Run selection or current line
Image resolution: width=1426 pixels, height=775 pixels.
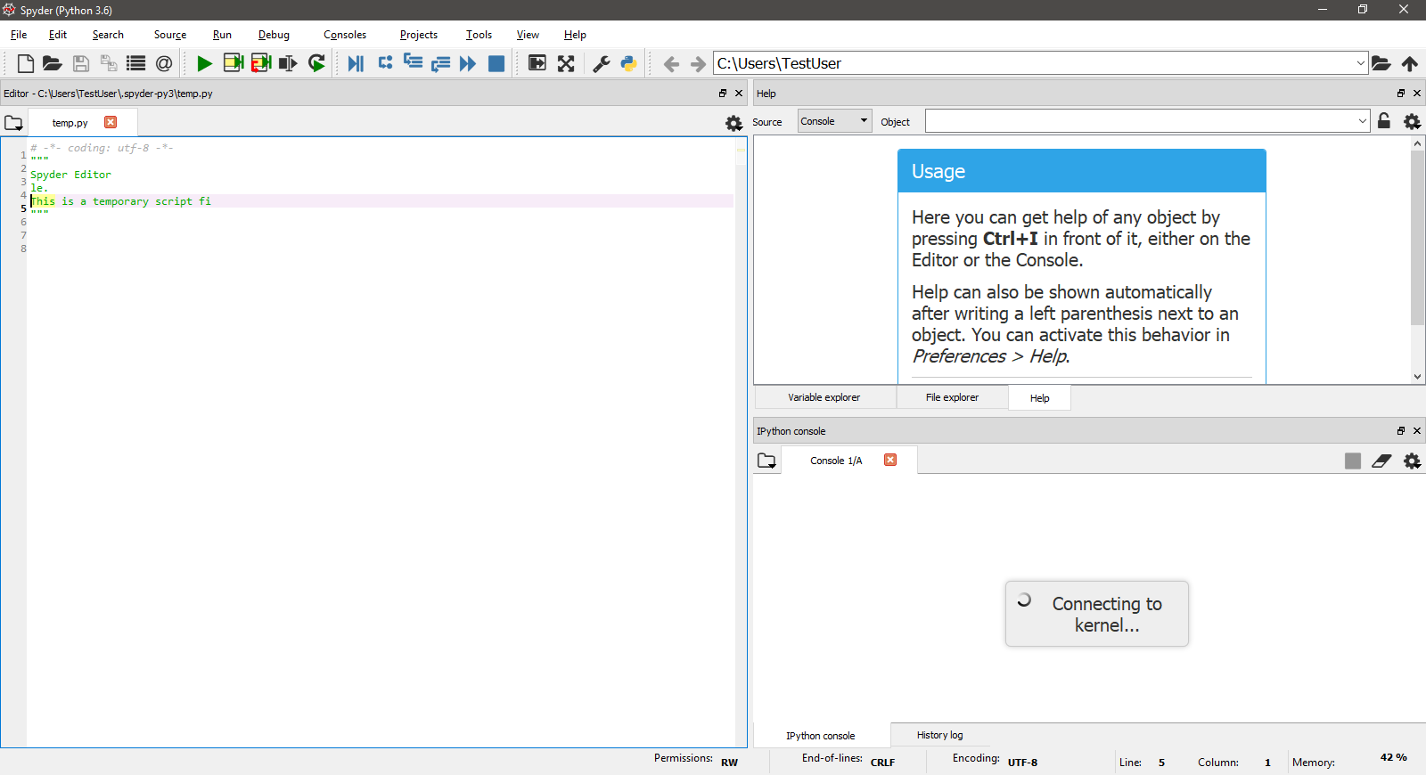click(x=288, y=63)
